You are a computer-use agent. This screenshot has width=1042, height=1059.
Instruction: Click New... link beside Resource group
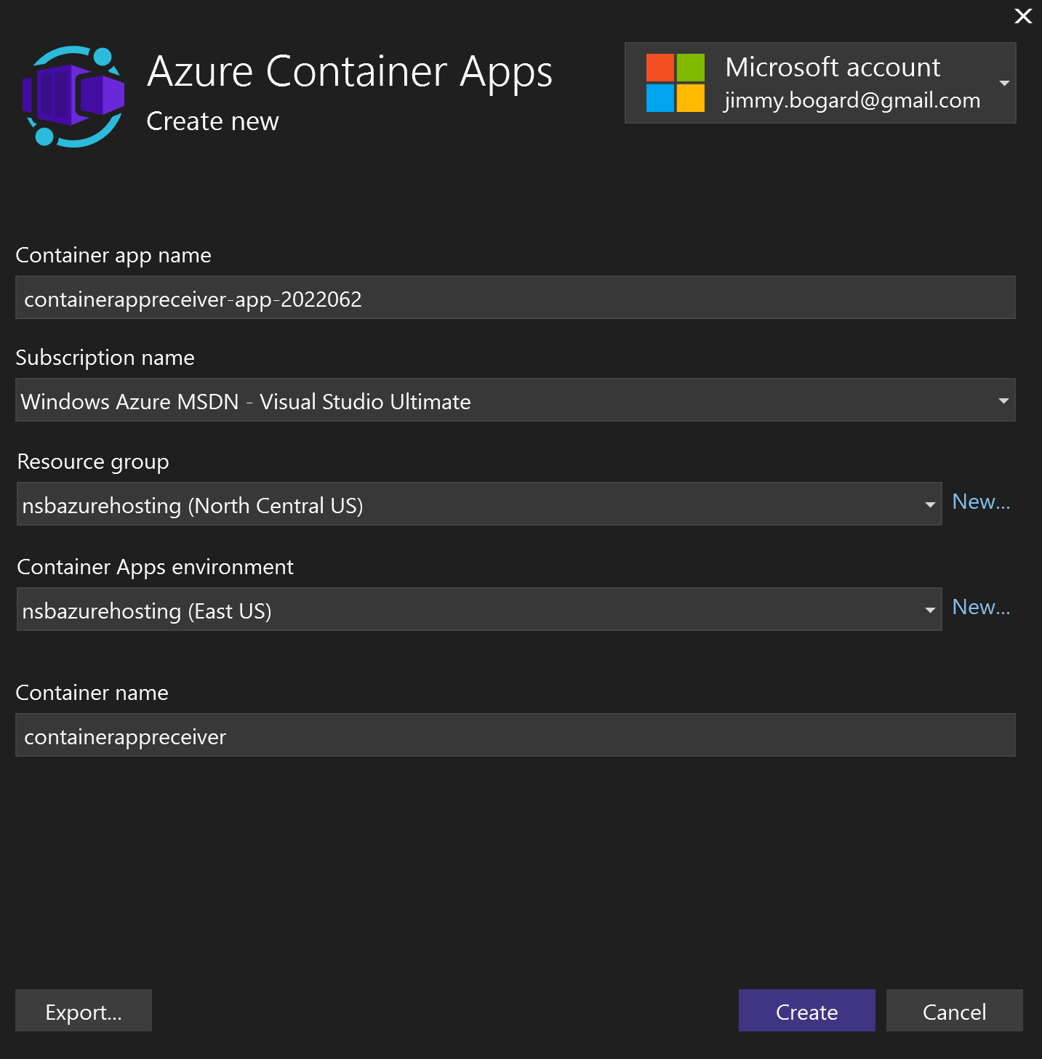tap(981, 502)
